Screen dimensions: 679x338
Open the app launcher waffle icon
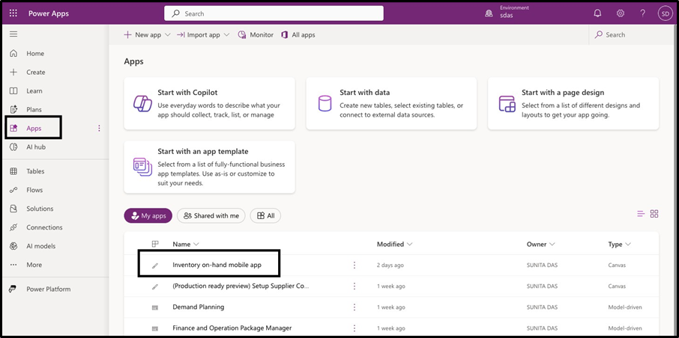tap(13, 13)
